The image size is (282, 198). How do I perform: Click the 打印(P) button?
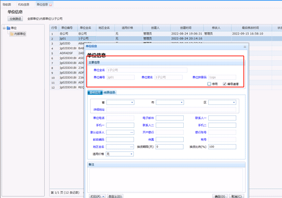pos(96,196)
